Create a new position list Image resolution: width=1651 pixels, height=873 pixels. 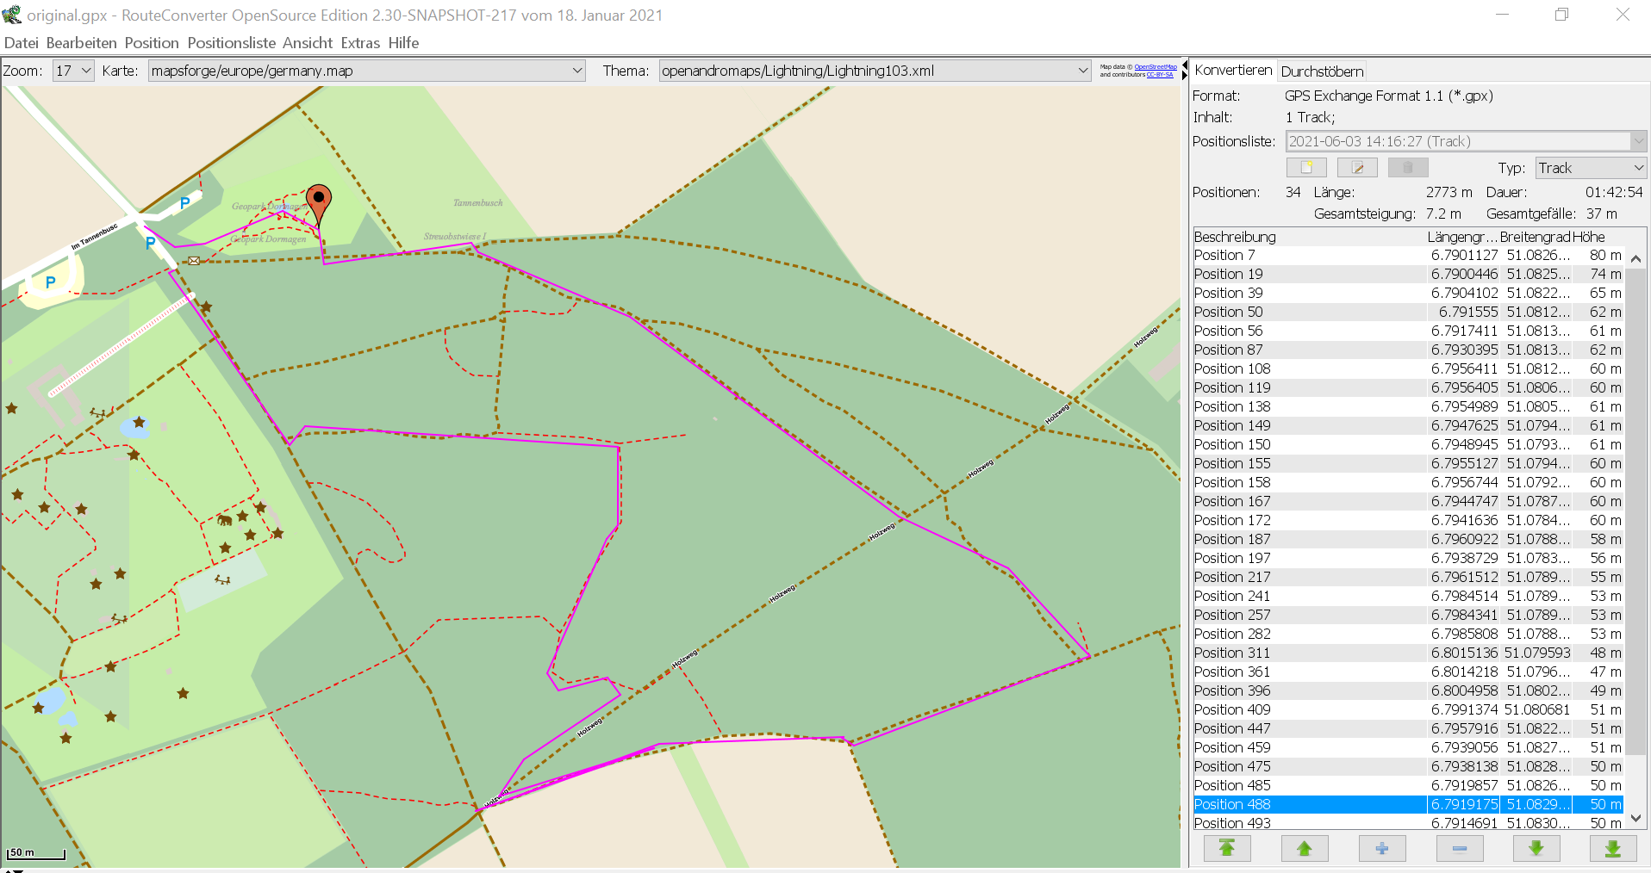point(1306,167)
